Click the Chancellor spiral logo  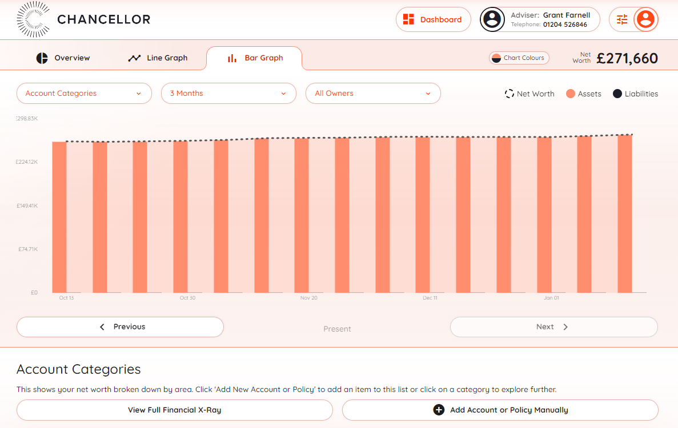(x=33, y=19)
